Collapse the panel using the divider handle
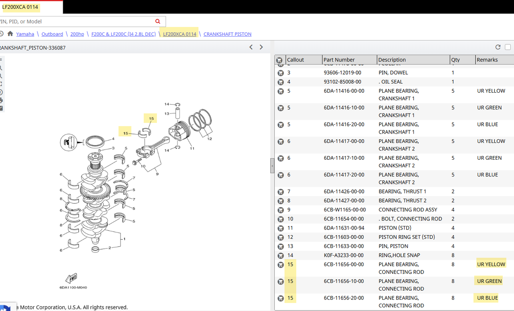Image resolution: width=514 pixels, height=311 pixels. pos(272,165)
